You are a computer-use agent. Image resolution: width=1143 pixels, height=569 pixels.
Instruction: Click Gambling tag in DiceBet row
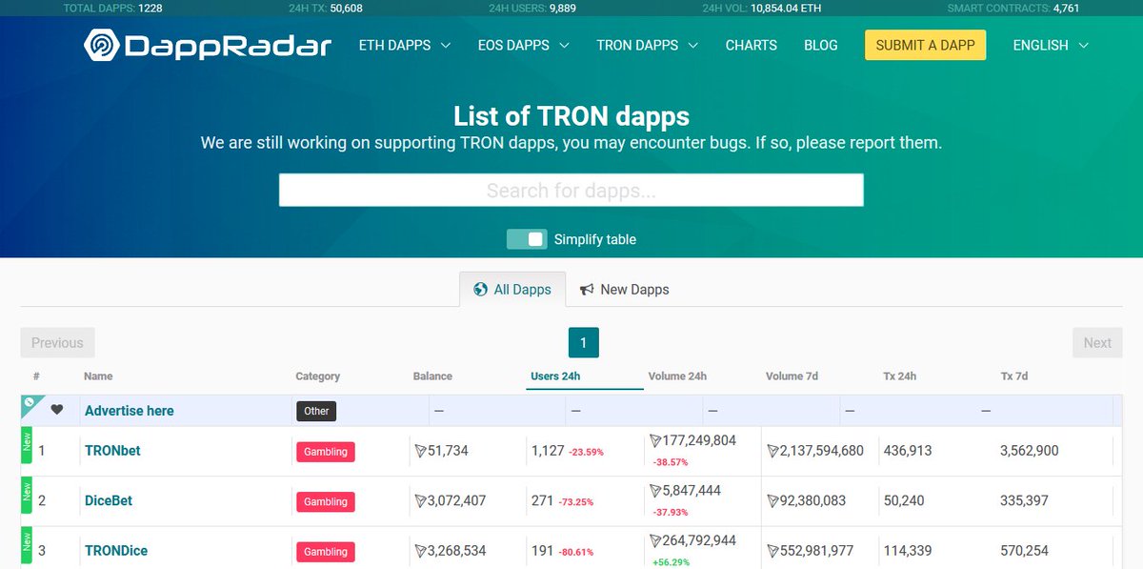pos(326,501)
